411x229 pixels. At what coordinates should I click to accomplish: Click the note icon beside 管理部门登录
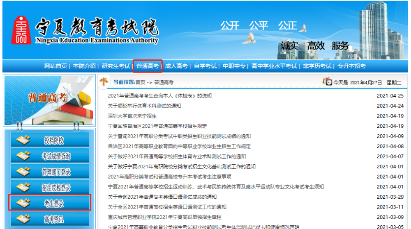coord(23,172)
